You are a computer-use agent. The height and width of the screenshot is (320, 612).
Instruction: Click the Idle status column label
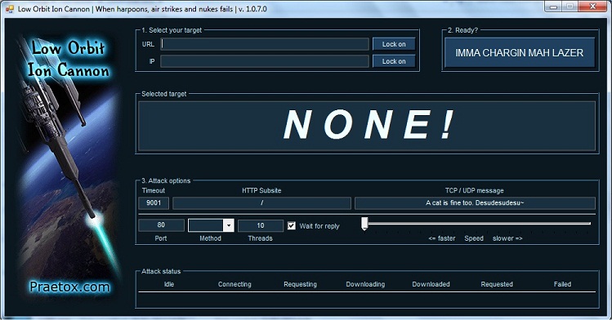169,284
